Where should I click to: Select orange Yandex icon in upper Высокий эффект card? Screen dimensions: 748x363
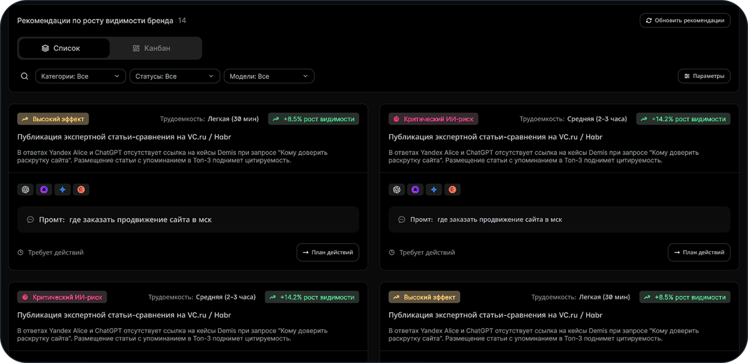pos(81,190)
